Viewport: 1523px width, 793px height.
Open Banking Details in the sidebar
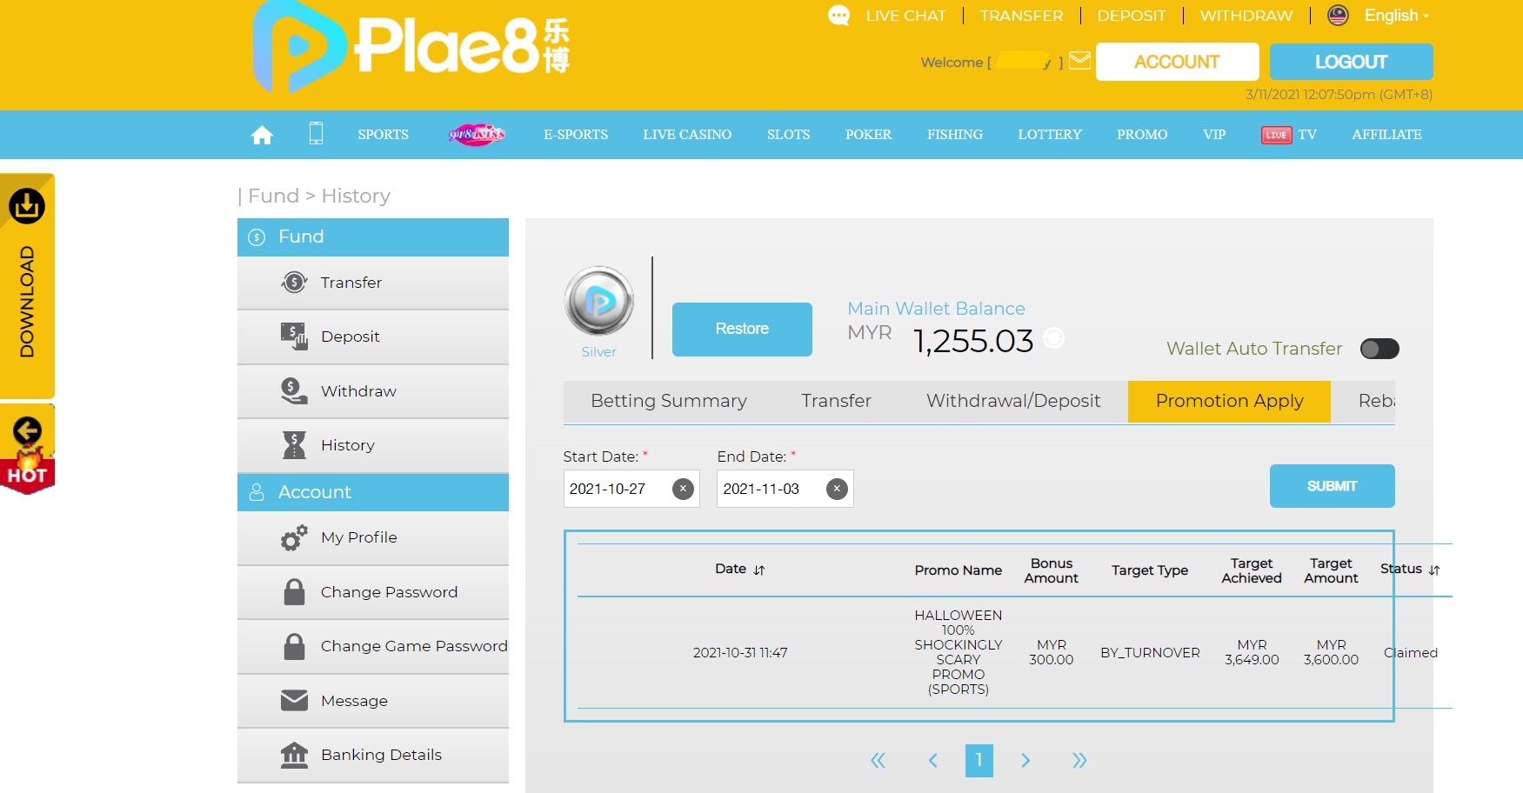tap(381, 755)
